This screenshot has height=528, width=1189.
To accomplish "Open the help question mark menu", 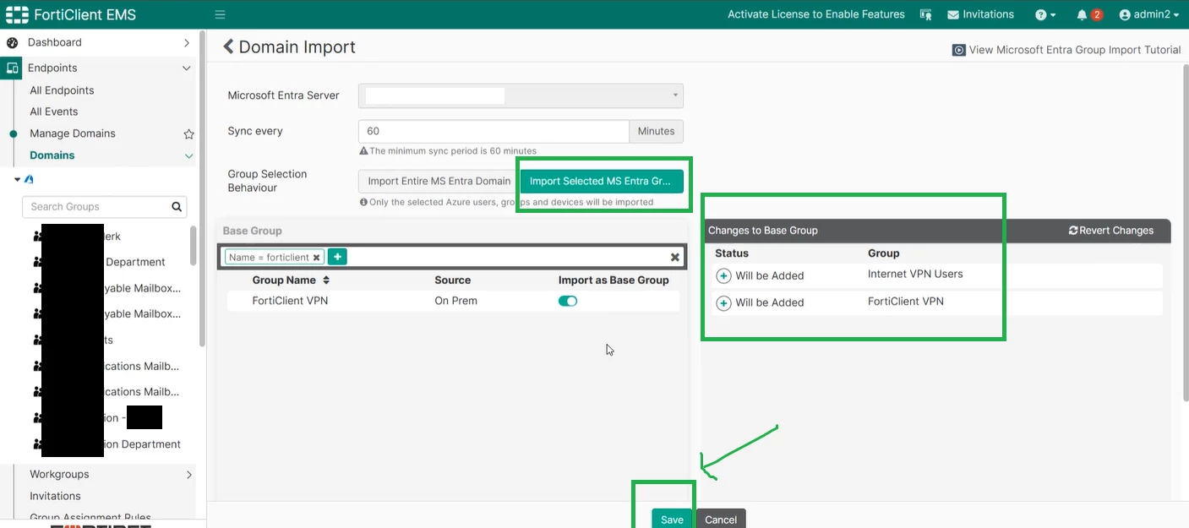I will click(x=1045, y=14).
